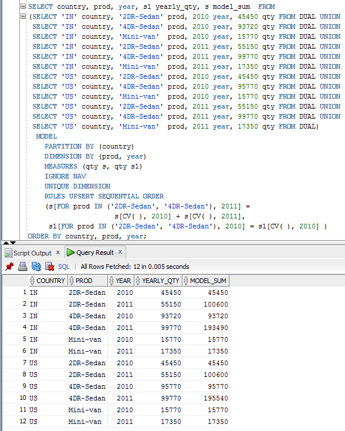Select row number 12 in result grid
345x431 pixels.
point(16,422)
